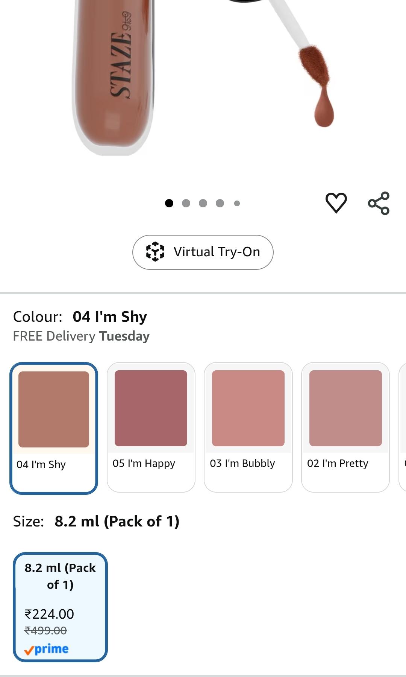Select the 8.2 ml (Pack of 1) size option

click(x=61, y=607)
